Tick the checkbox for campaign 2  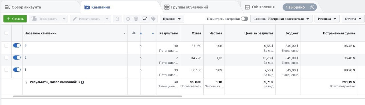click(6, 57)
